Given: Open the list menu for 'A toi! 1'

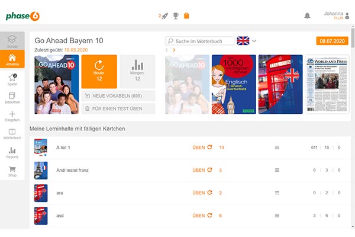Looking at the screenshot, I should (x=276, y=147).
